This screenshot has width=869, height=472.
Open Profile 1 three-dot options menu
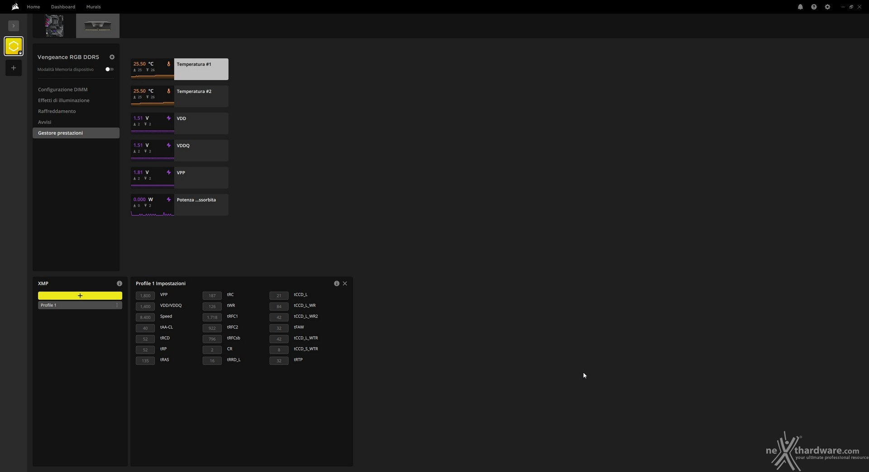click(117, 305)
